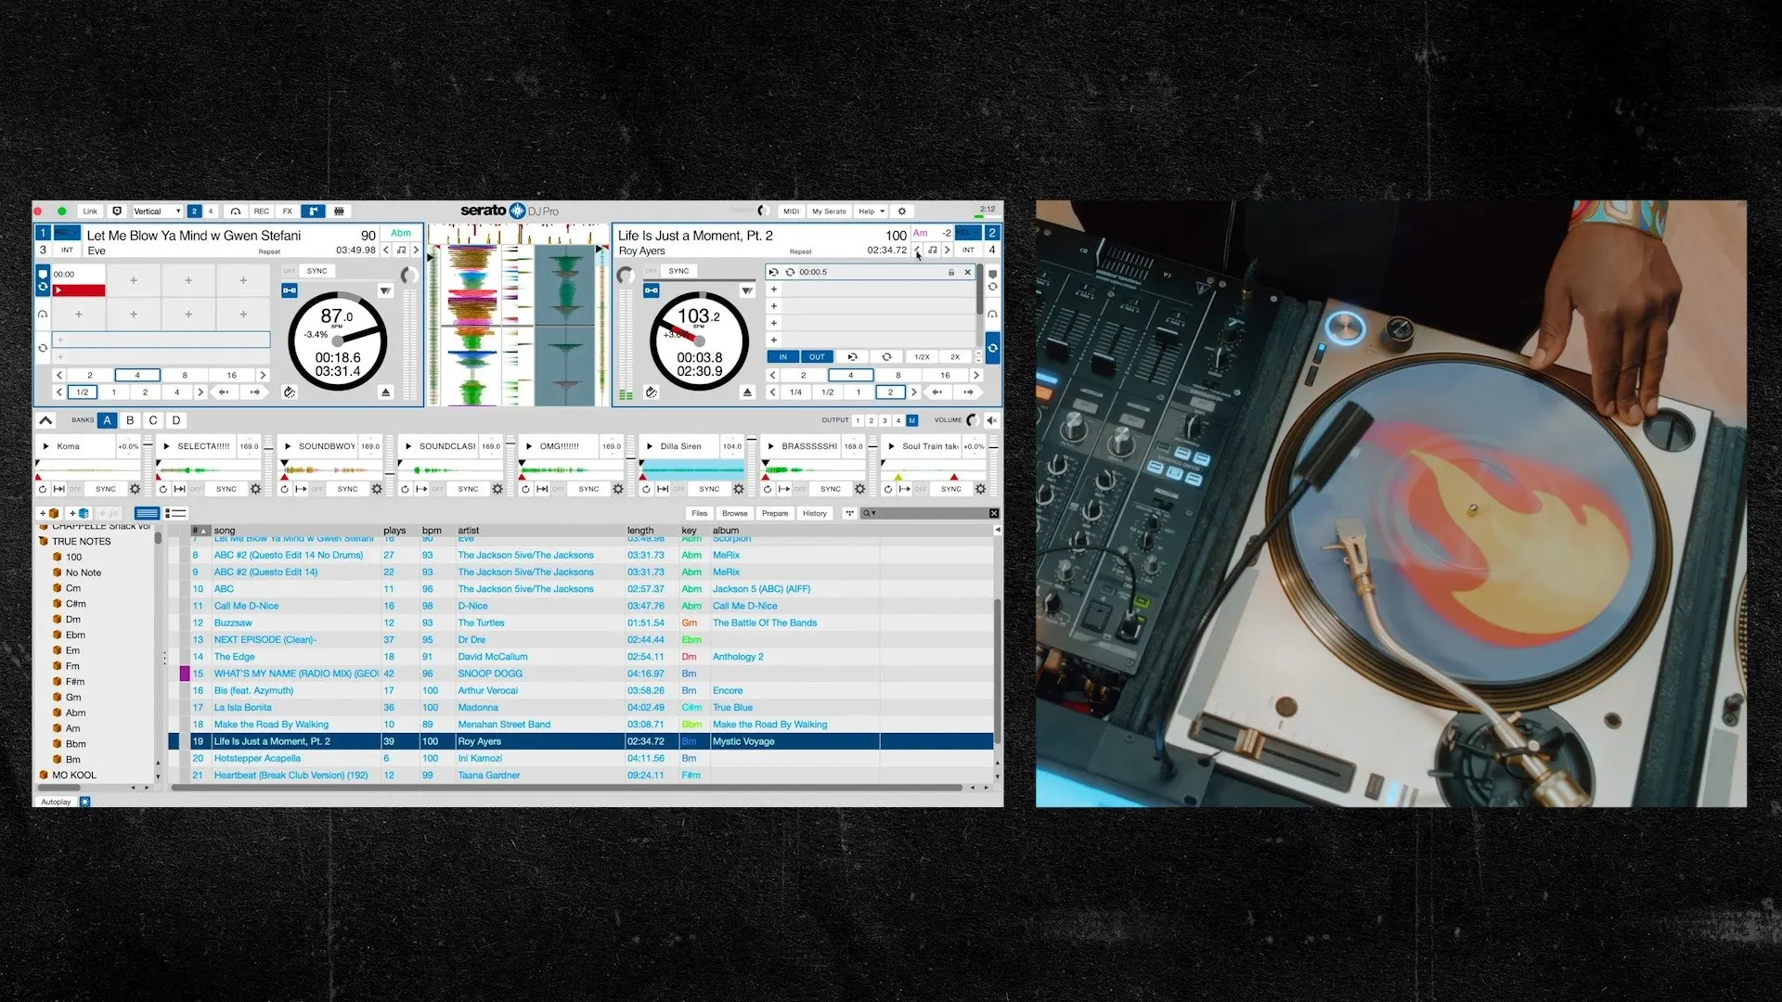
Task: Switch library to album art list view
Action: [x=176, y=513]
